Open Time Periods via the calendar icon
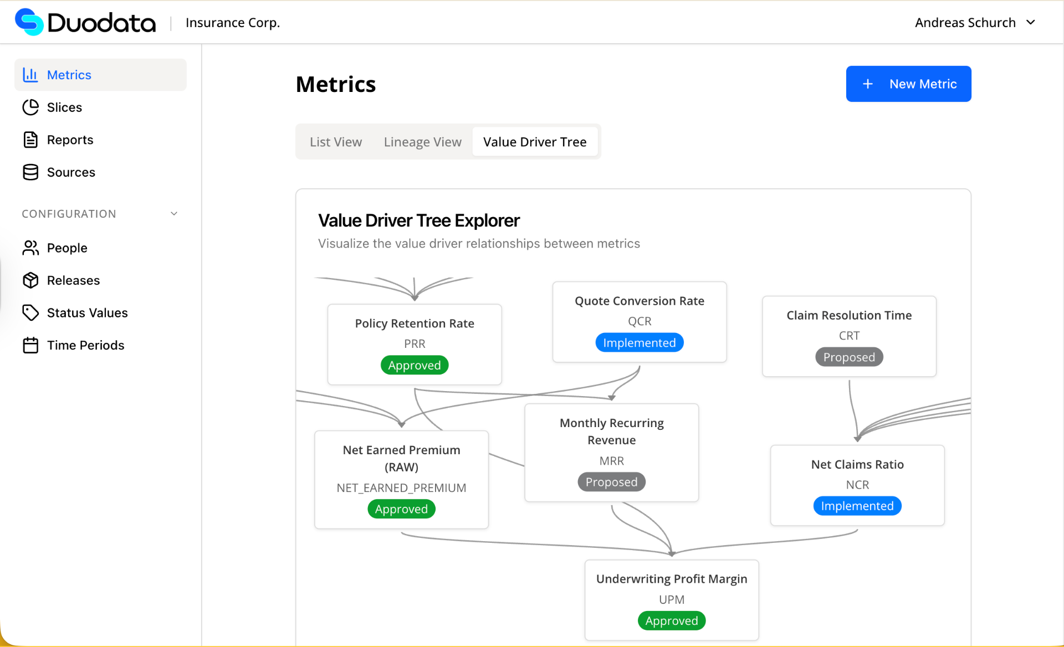 pyautogui.click(x=30, y=345)
